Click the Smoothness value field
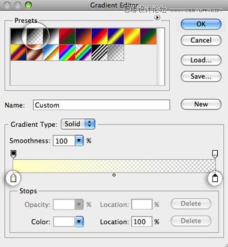 64,141
